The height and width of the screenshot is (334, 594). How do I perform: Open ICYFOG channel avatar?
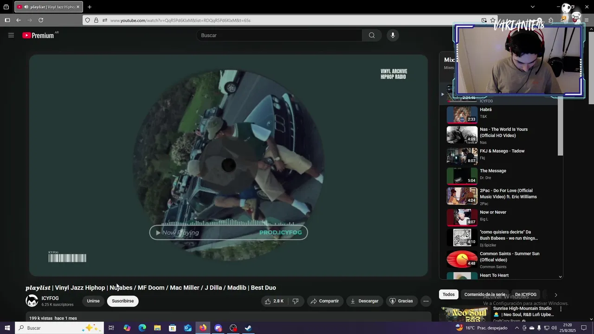32,301
